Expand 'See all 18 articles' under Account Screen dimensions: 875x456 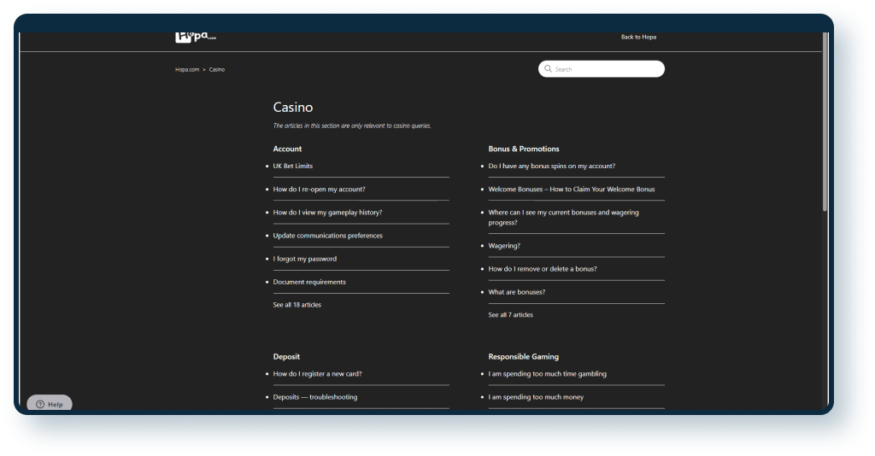pyautogui.click(x=297, y=304)
